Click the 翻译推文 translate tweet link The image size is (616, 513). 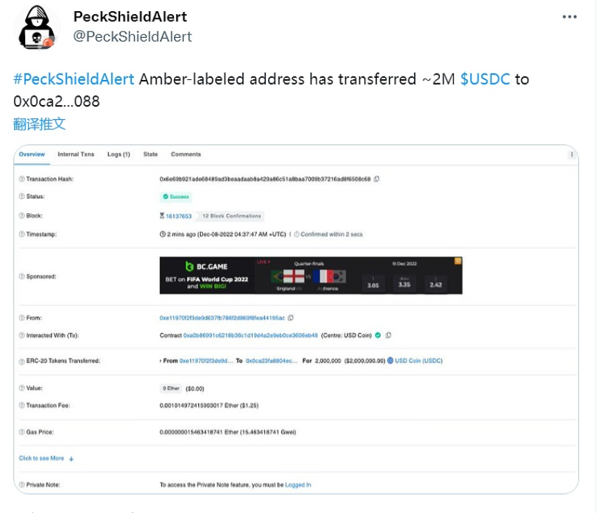(39, 124)
